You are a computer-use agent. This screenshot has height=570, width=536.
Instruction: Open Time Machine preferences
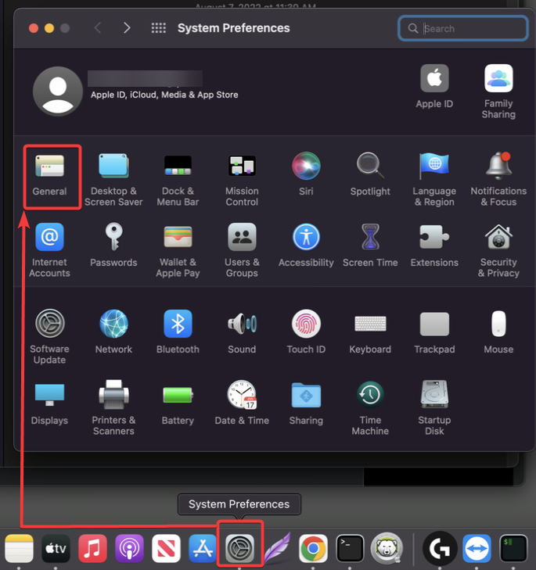[x=370, y=408]
